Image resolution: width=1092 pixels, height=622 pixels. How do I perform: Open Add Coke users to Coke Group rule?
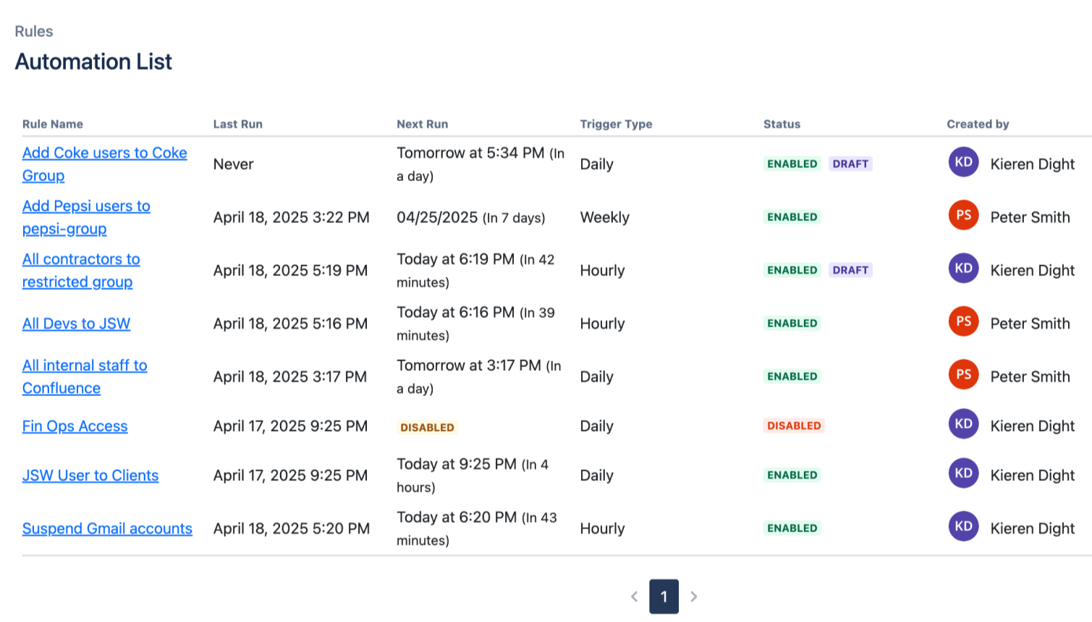(x=104, y=154)
